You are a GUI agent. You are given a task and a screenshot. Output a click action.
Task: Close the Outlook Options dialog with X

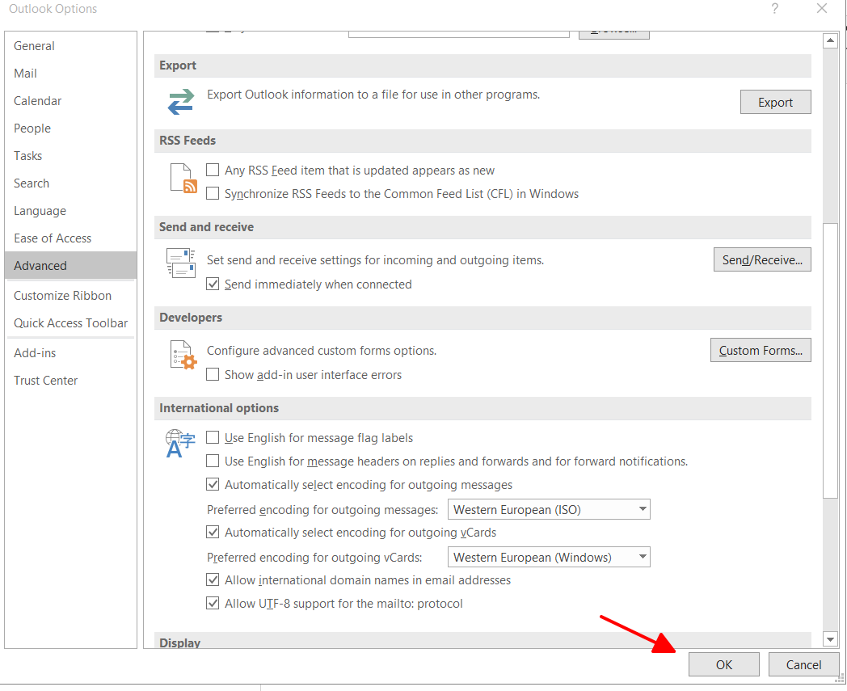coord(822,9)
